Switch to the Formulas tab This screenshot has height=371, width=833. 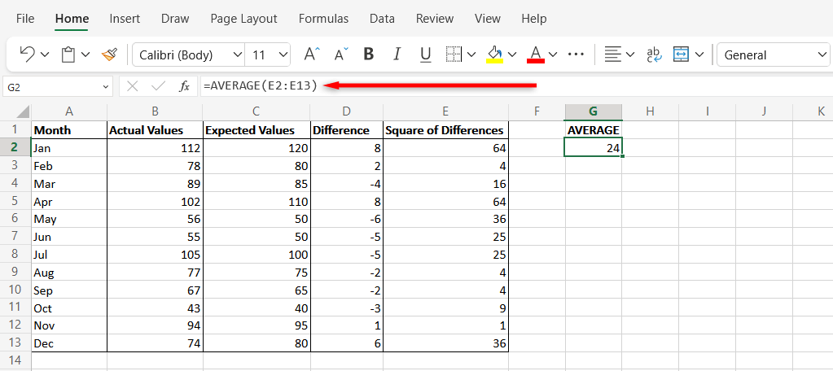point(323,18)
